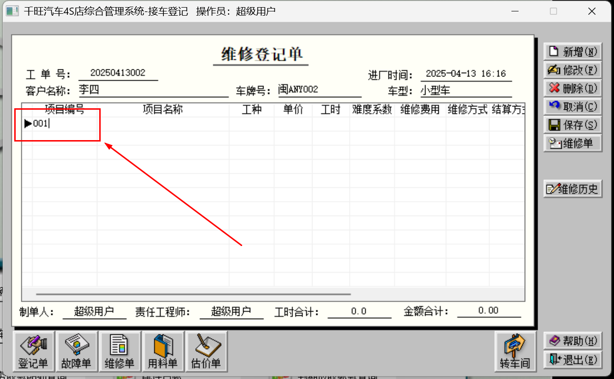
Task: Click the 工时合计 value 0.0
Action: point(359,312)
